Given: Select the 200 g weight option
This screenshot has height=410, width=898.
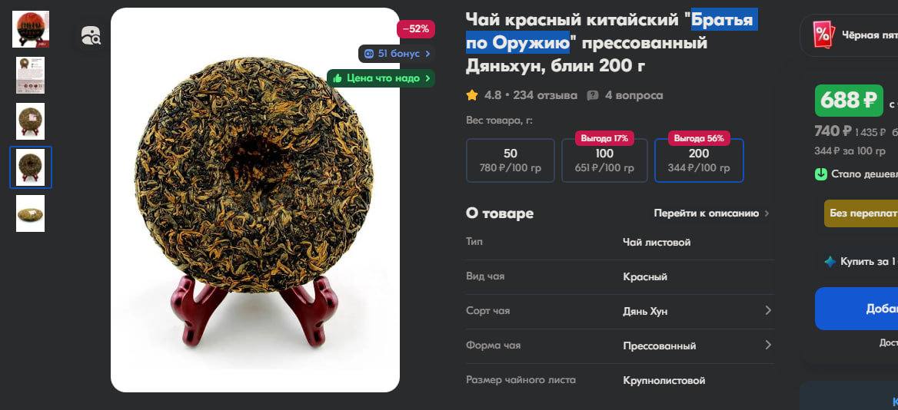Looking at the screenshot, I should point(699,160).
